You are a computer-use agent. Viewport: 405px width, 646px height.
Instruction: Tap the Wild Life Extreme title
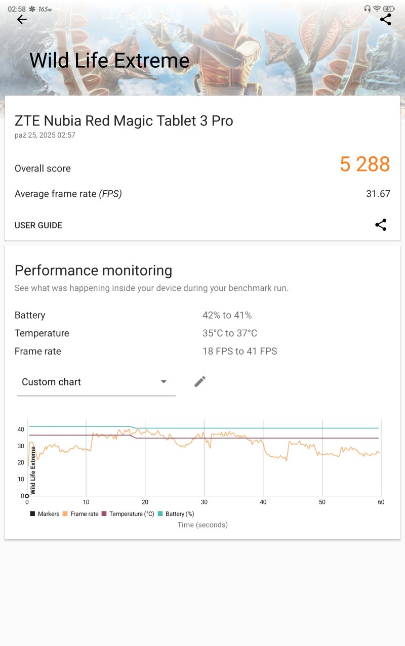109,60
